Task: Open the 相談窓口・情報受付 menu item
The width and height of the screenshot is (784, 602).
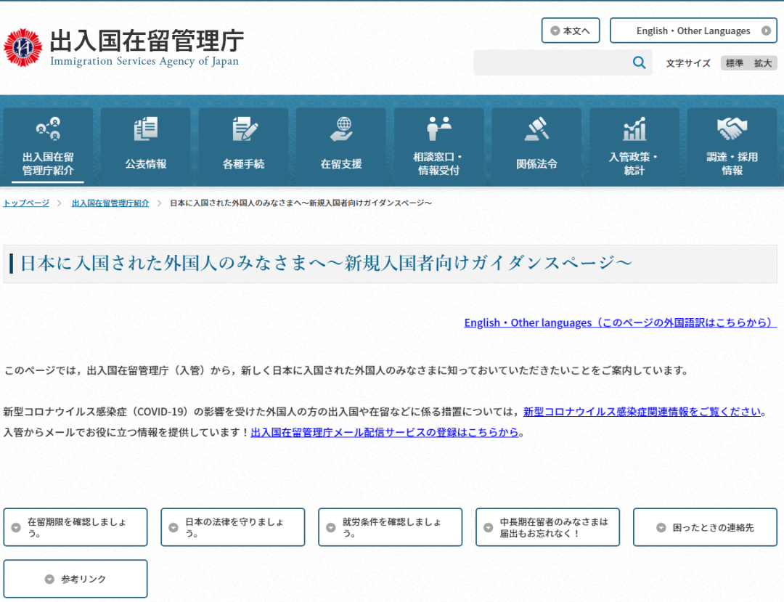Action: pyautogui.click(x=438, y=163)
